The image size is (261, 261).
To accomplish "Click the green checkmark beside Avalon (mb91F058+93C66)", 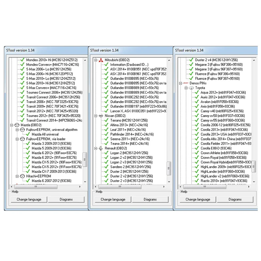I will tap(197, 101).
